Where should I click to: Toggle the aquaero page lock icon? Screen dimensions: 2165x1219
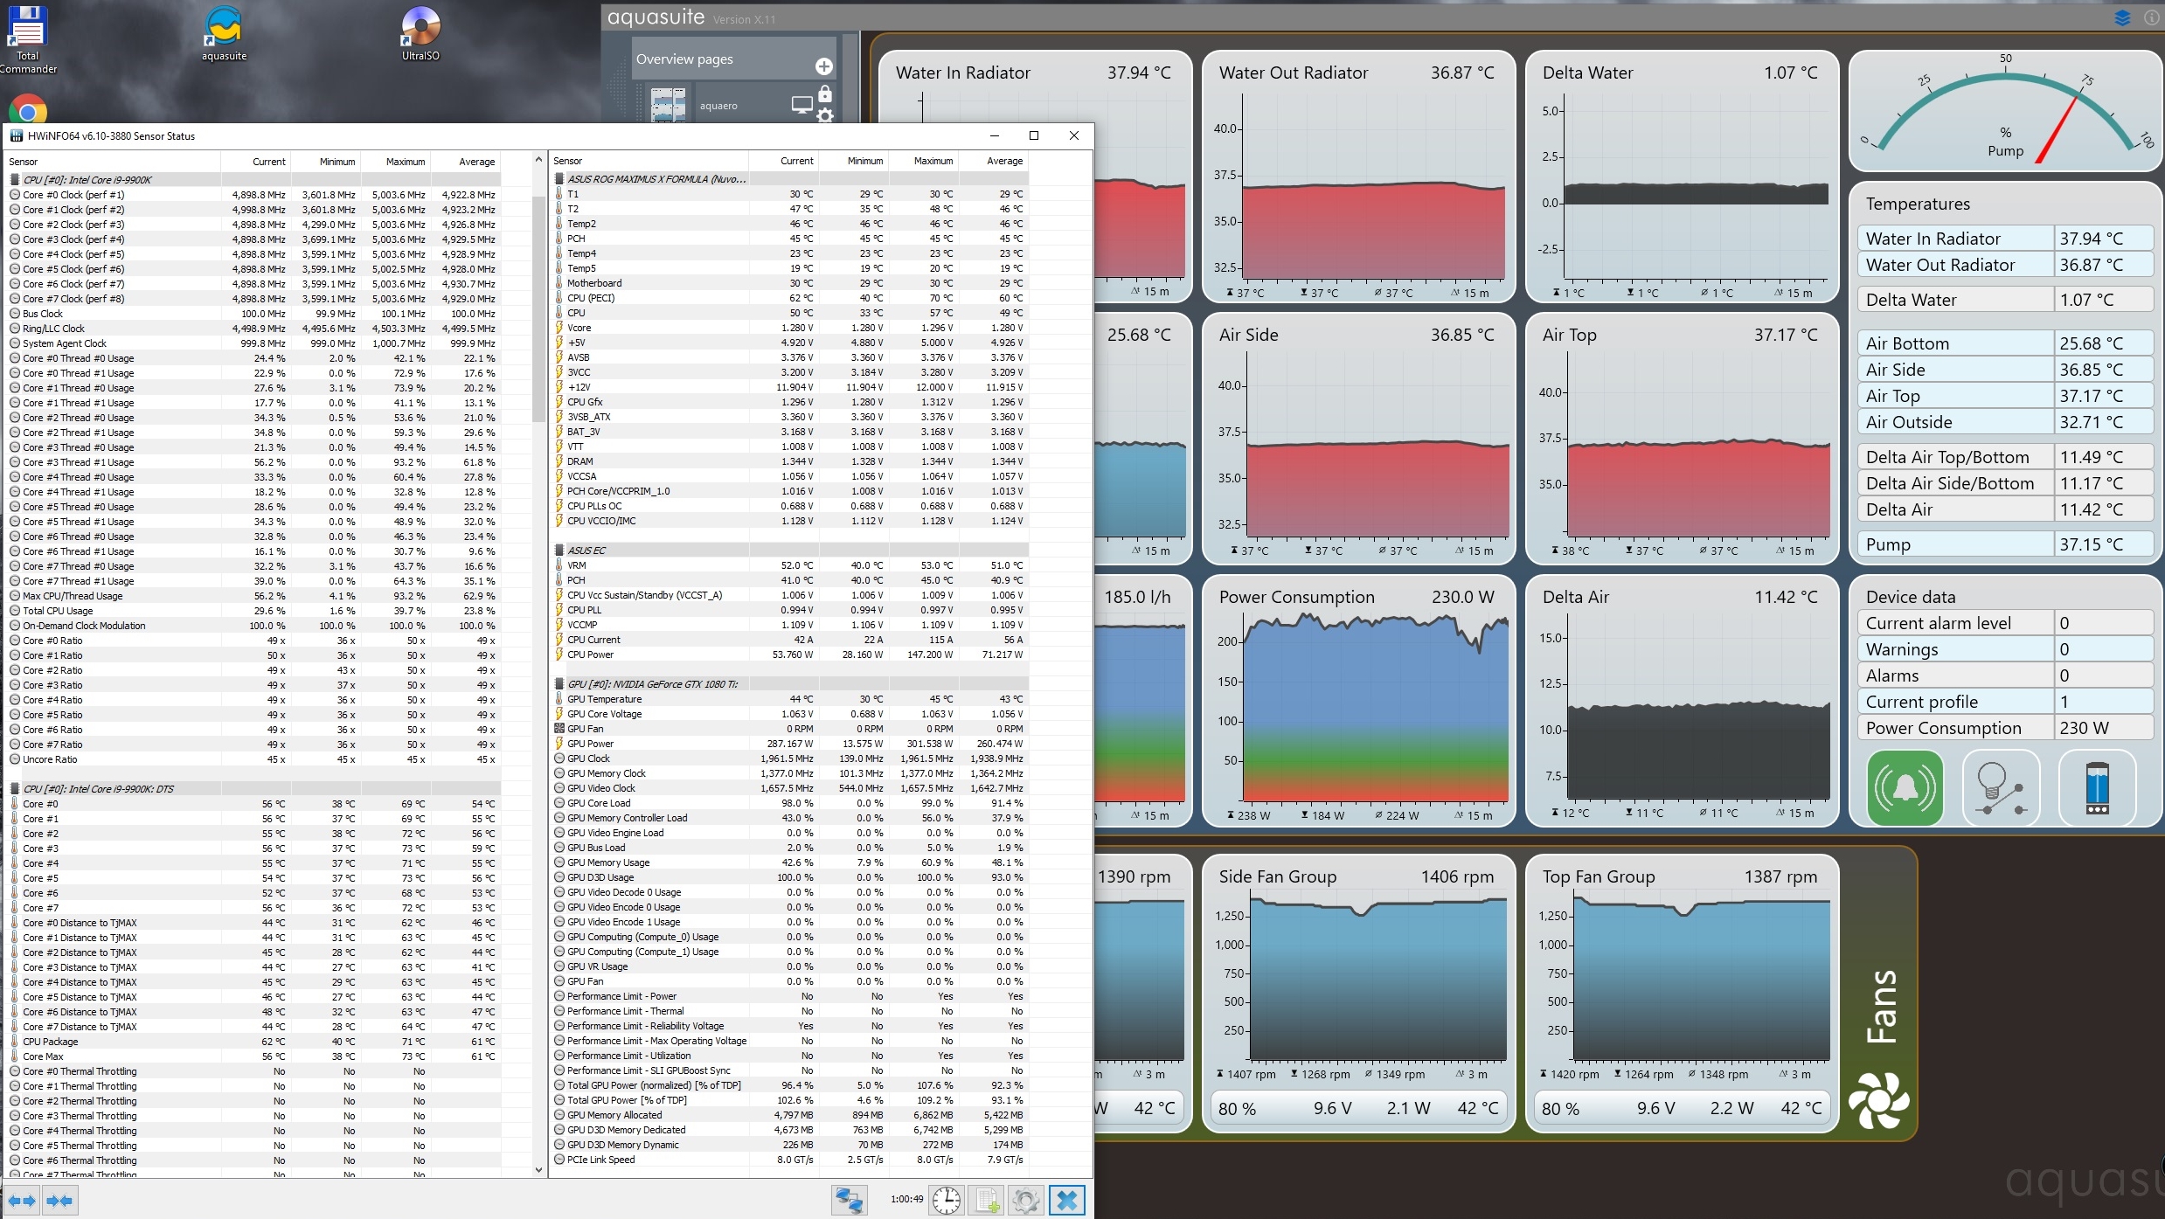pos(825,94)
